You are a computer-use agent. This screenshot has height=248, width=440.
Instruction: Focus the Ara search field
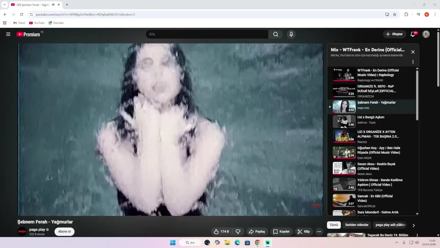(207, 34)
